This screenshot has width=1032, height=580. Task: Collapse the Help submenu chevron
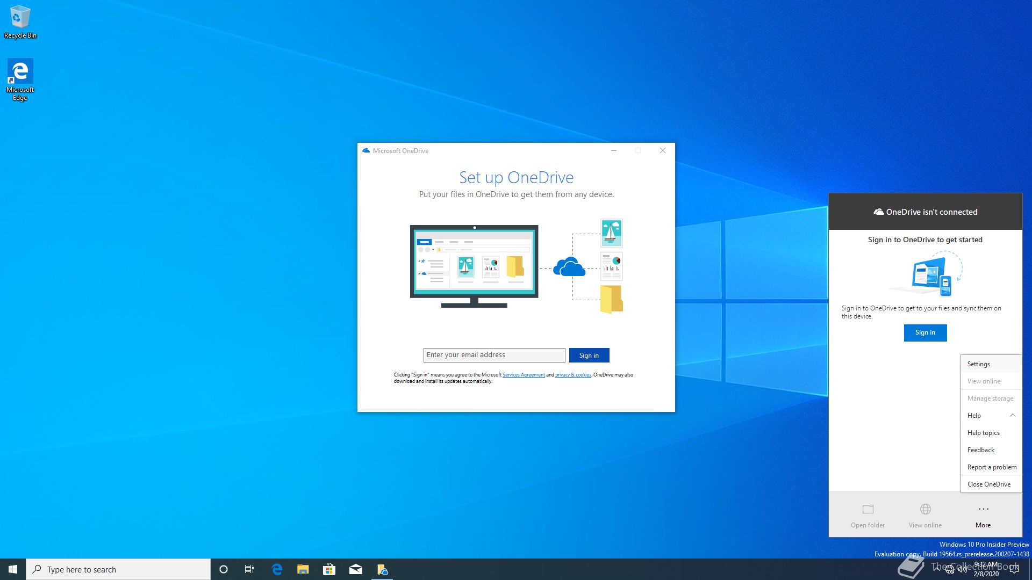point(1012,416)
